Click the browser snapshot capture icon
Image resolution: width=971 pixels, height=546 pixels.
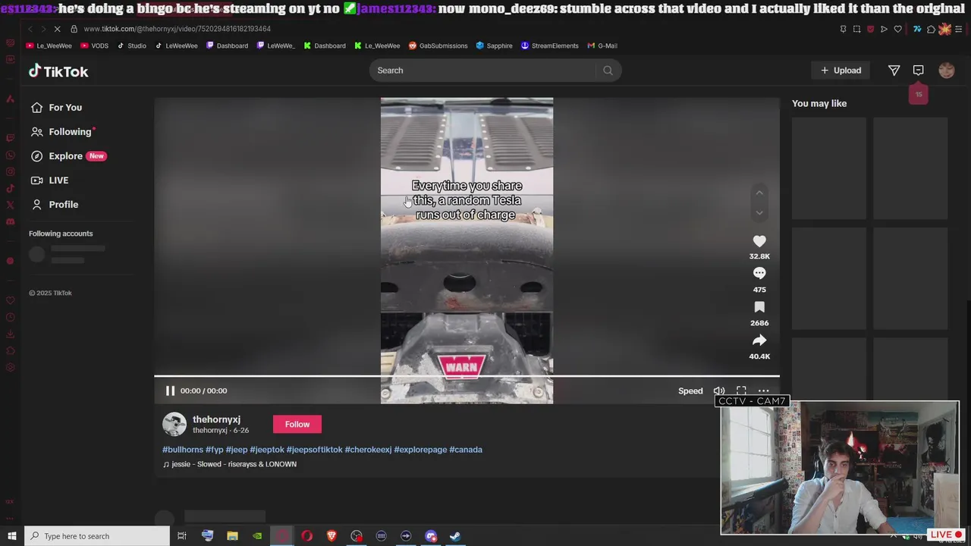pyautogui.click(x=856, y=29)
